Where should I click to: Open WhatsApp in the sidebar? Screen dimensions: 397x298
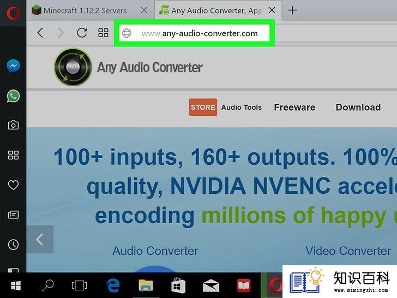point(13,96)
